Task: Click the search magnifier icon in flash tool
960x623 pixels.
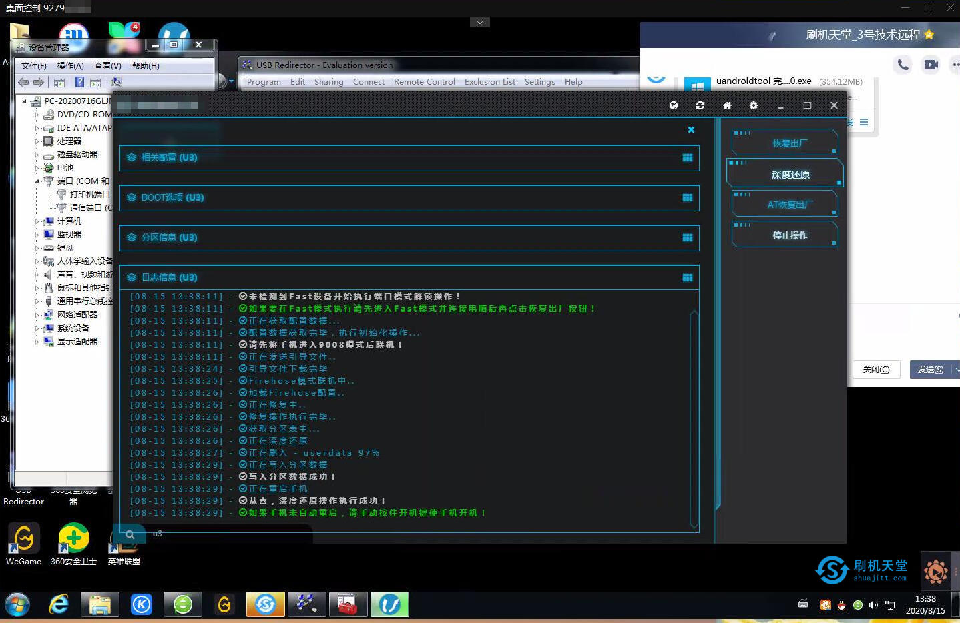Action: pyautogui.click(x=130, y=534)
